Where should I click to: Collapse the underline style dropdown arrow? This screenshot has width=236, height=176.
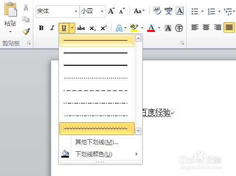tap(72, 28)
